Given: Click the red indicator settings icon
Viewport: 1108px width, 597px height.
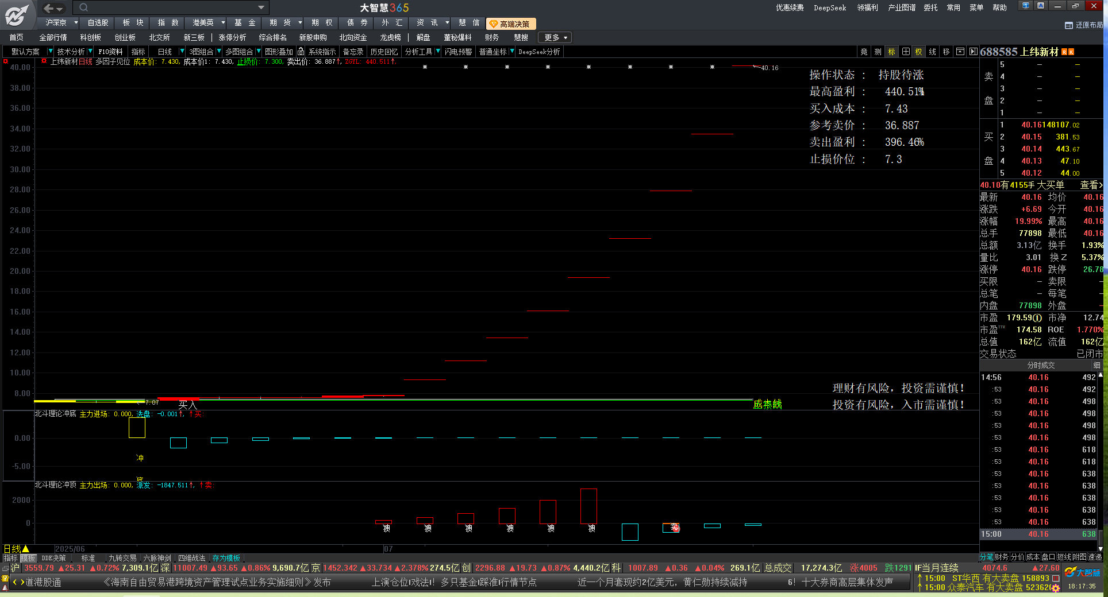Looking at the screenshot, I should (x=44, y=61).
